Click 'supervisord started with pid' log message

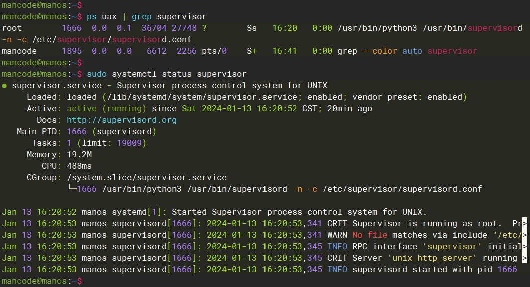tap(422, 269)
